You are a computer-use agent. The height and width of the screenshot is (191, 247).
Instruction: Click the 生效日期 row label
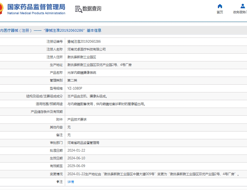point(56,158)
